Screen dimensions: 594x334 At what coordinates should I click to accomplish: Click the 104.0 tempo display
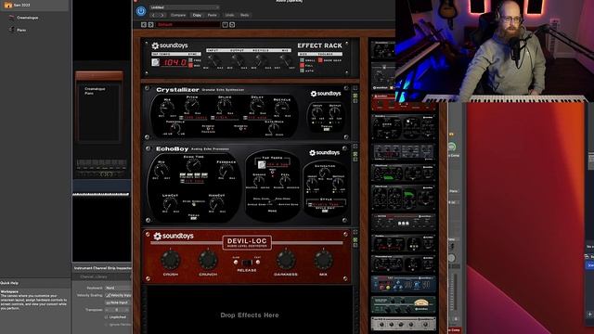[174, 62]
